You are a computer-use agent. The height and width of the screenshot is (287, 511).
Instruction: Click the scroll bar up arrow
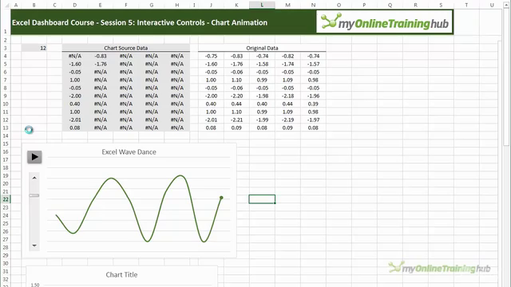(x=34, y=178)
